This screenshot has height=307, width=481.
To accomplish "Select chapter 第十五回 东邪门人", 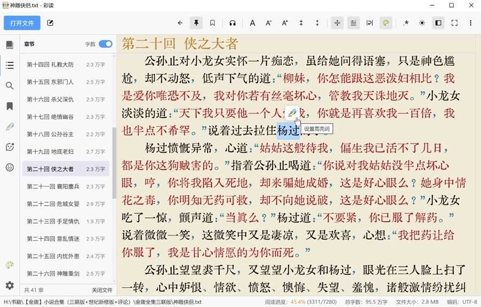I will tap(66, 82).
